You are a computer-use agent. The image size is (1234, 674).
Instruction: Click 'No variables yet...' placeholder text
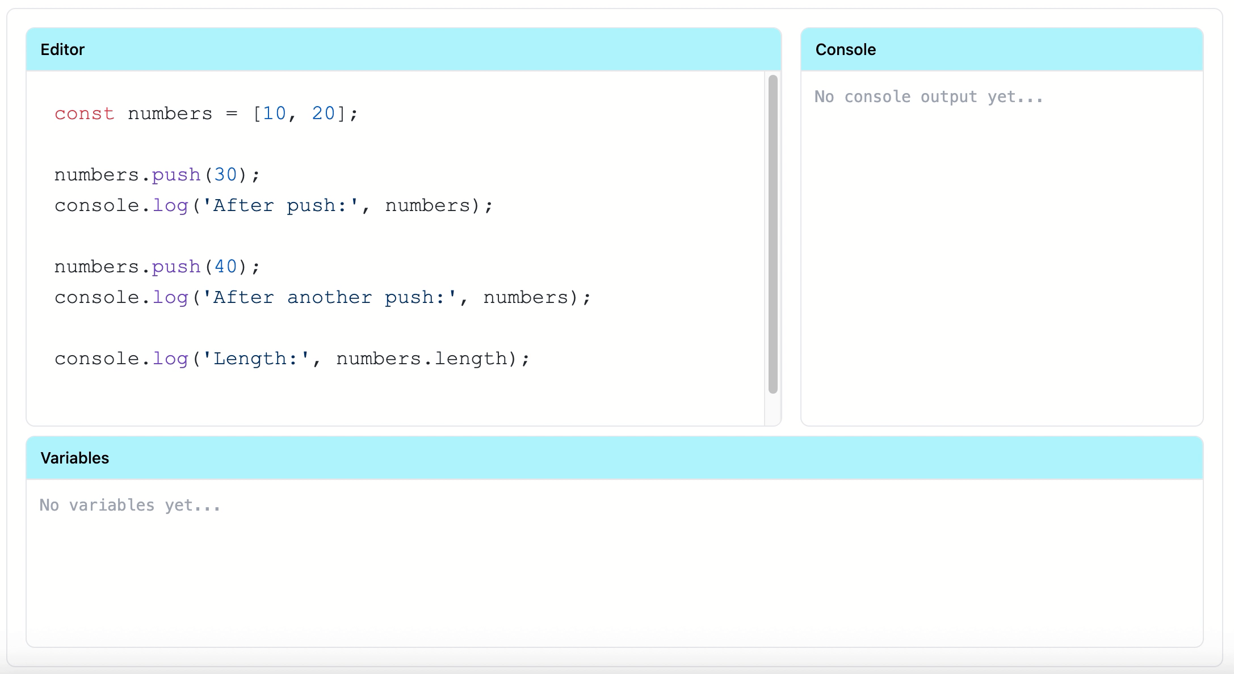click(130, 505)
